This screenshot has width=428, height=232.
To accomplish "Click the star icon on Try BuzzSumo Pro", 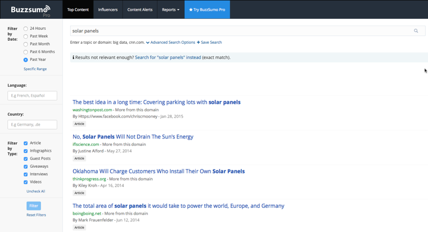I will [191, 10].
